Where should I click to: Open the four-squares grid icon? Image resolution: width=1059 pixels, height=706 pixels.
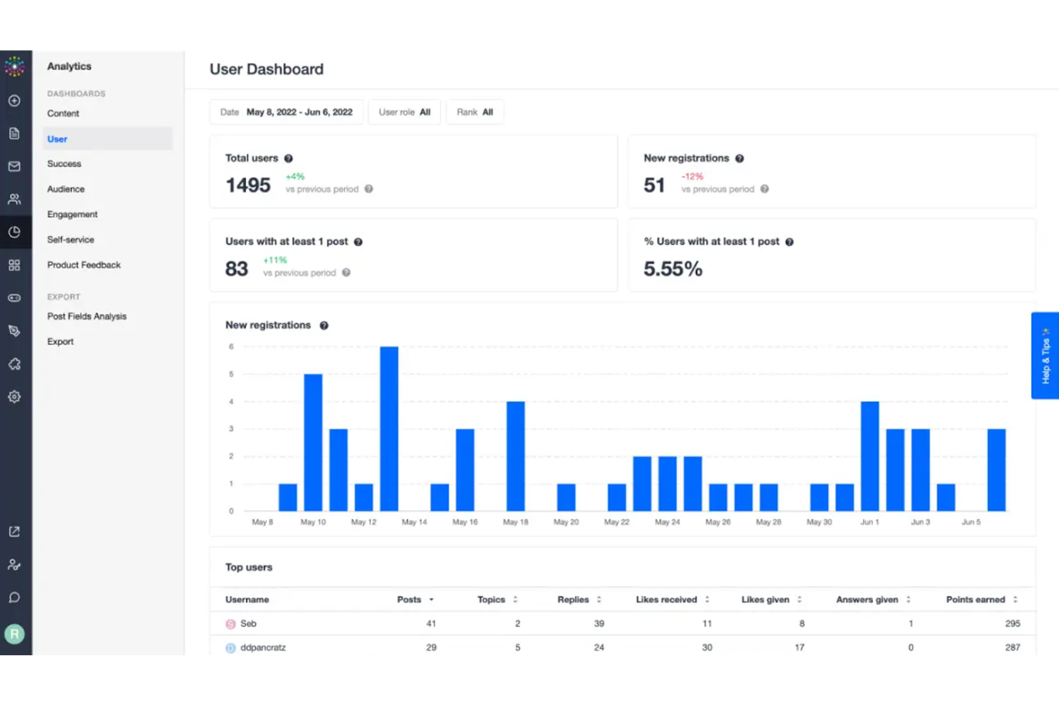(x=14, y=265)
